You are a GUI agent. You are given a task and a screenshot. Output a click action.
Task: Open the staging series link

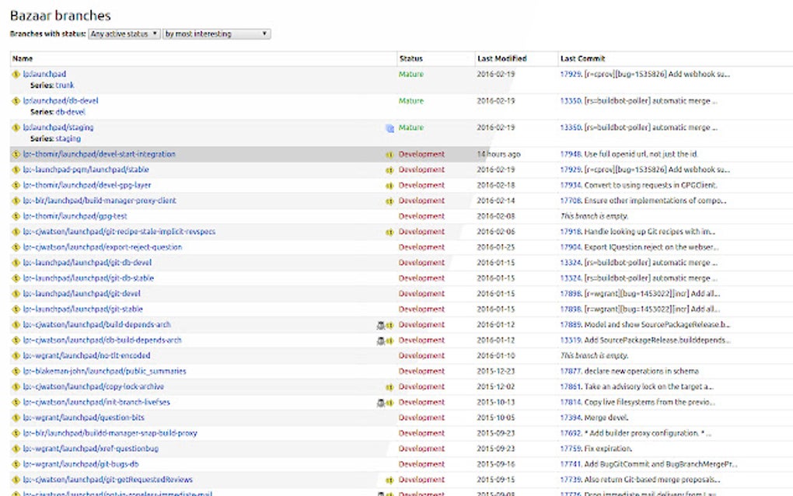(x=68, y=138)
